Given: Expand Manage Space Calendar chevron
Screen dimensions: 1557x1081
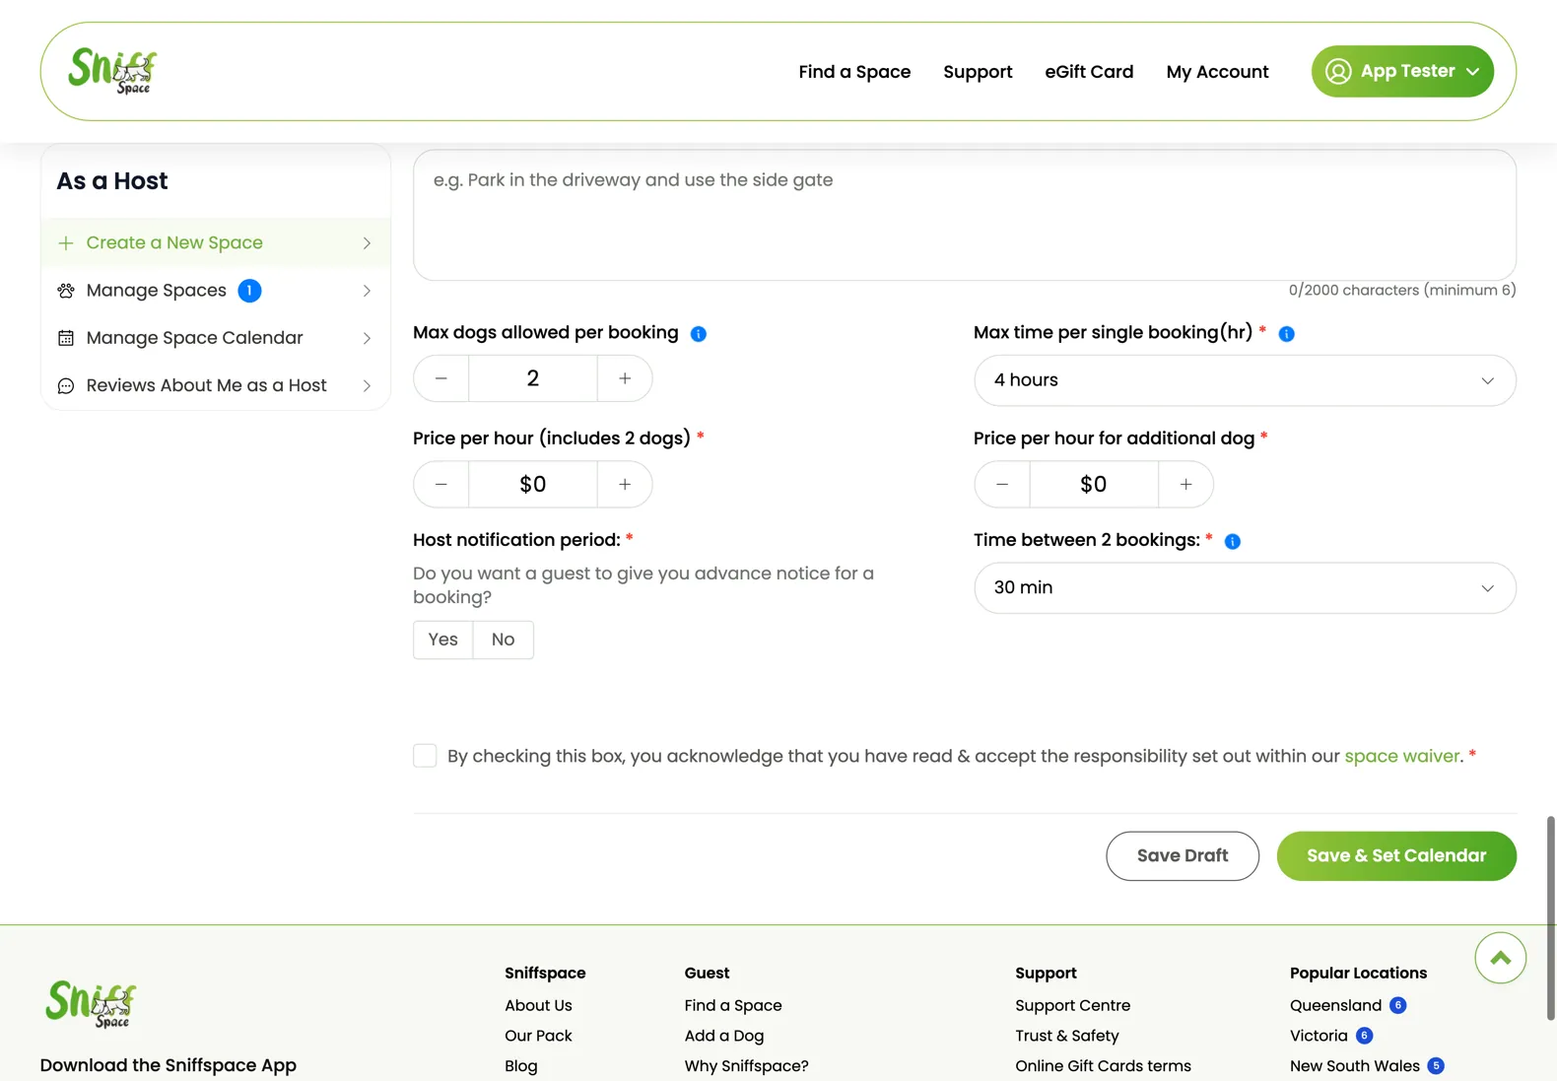Looking at the screenshot, I should (367, 338).
